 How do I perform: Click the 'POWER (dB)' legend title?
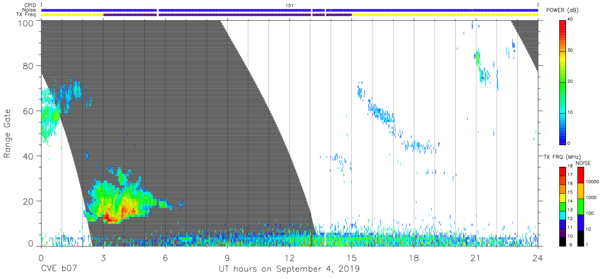pos(563,10)
